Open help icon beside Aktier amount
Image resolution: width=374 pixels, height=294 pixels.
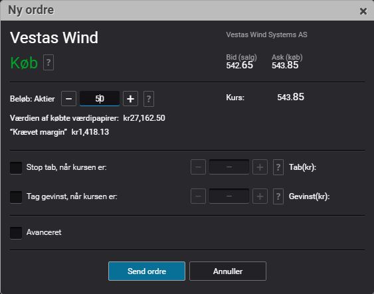tap(149, 99)
